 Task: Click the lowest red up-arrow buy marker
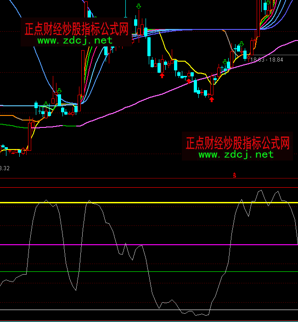[x=211, y=99]
